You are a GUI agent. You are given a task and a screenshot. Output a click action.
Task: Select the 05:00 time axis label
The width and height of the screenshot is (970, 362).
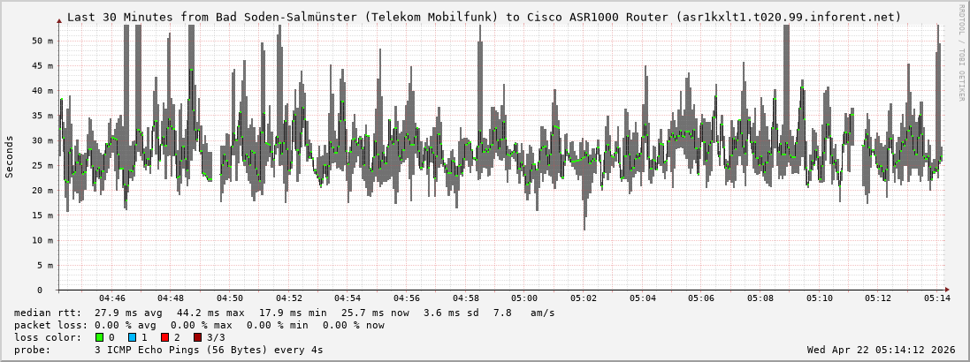(524, 298)
